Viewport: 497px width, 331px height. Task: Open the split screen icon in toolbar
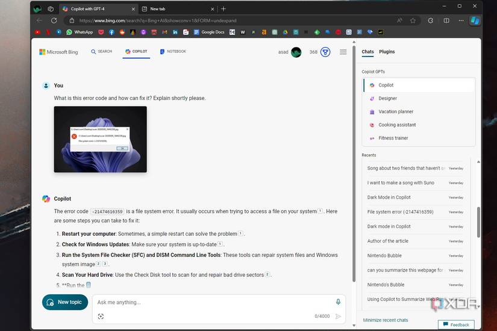pyautogui.click(x=446, y=20)
